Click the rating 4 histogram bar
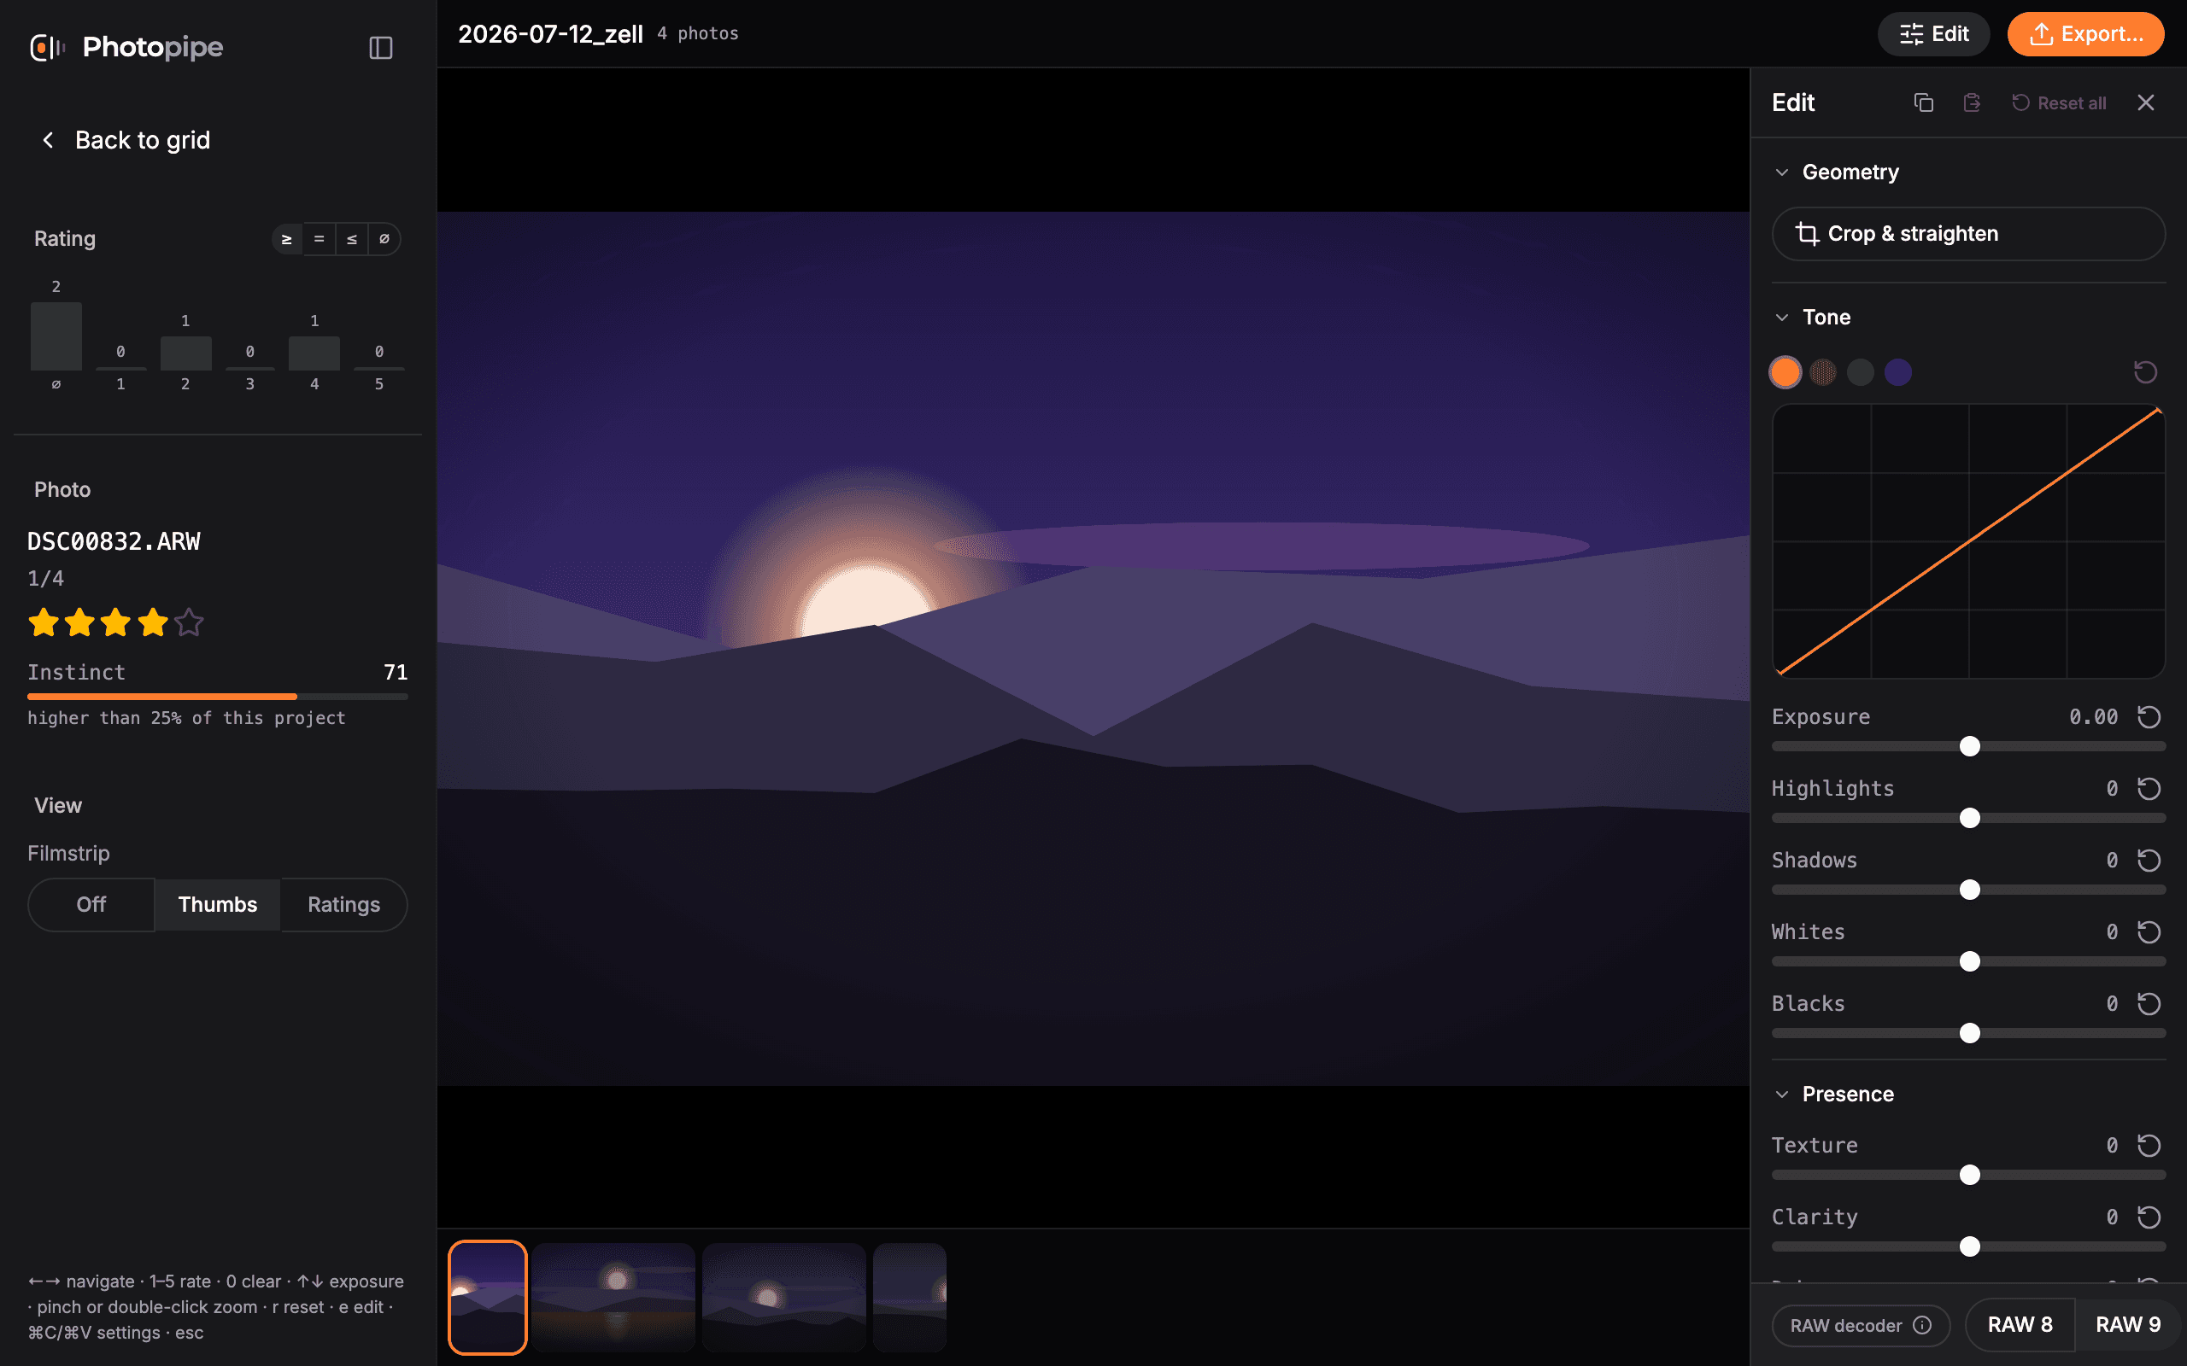The width and height of the screenshot is (2187, 1366). (x=314, y=353)
